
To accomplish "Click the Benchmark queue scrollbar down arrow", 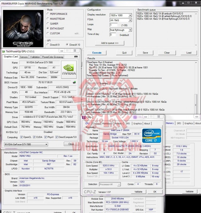I will point(196,45).
